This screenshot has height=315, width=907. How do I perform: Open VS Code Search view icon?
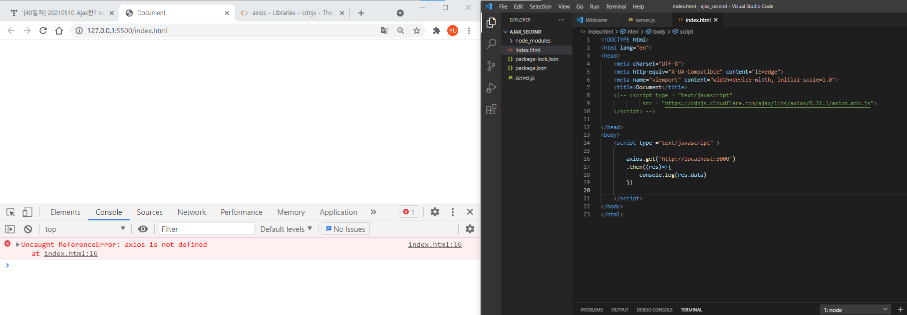[491, 44]
